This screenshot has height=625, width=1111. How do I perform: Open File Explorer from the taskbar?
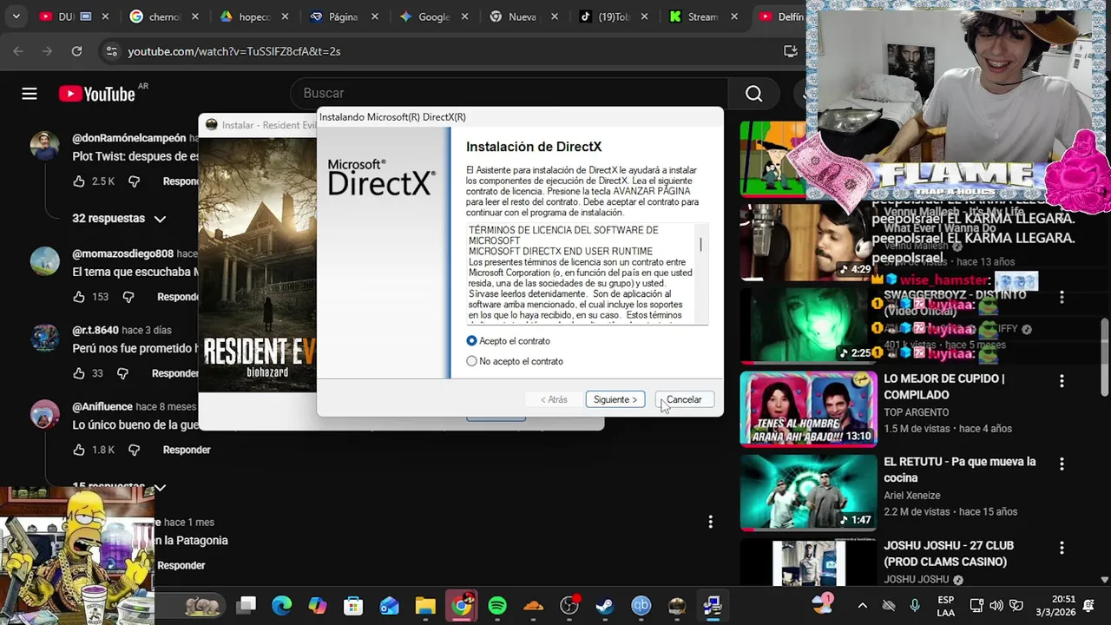425,605
